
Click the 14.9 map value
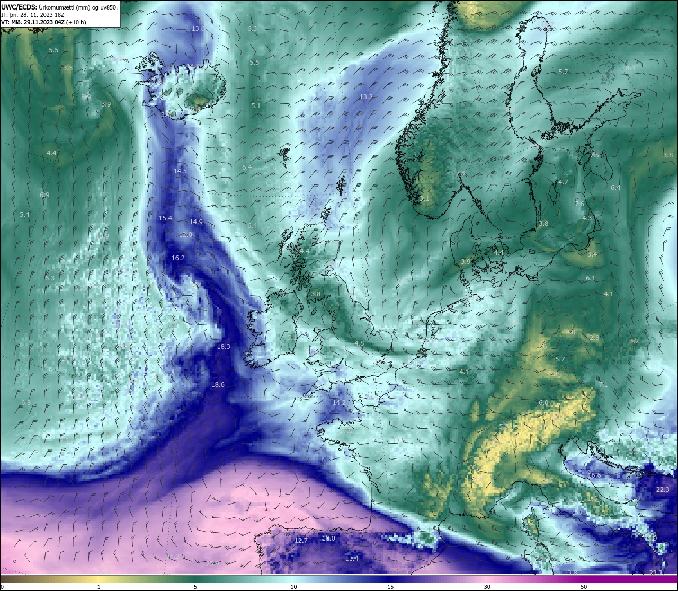(196, 222)
